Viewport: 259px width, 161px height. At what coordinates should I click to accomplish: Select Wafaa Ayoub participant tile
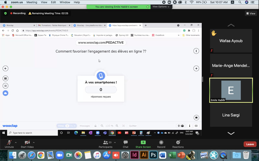[231, 41]
